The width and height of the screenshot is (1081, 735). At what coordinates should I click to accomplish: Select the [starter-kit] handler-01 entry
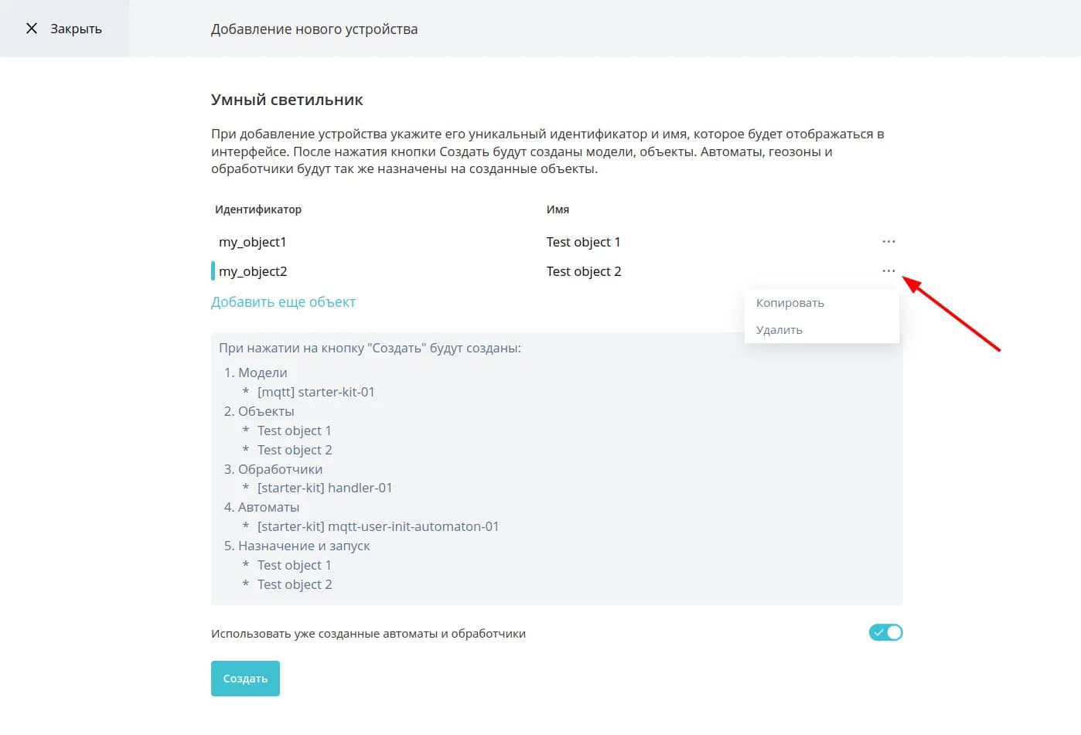pyautogui.click(x=325, y=488)
